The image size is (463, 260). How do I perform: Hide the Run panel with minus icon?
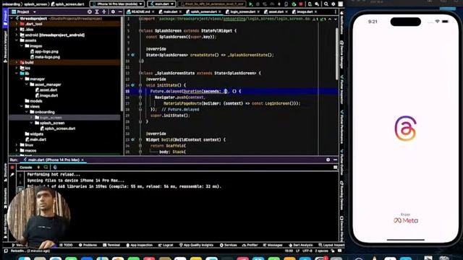(x=335, y=160)
